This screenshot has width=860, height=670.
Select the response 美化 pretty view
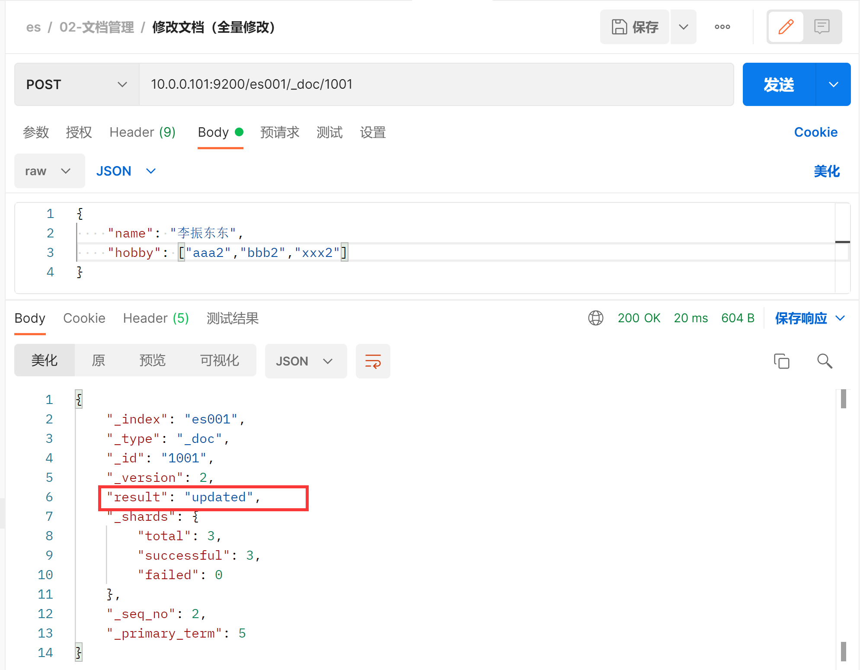coord(45,360)
